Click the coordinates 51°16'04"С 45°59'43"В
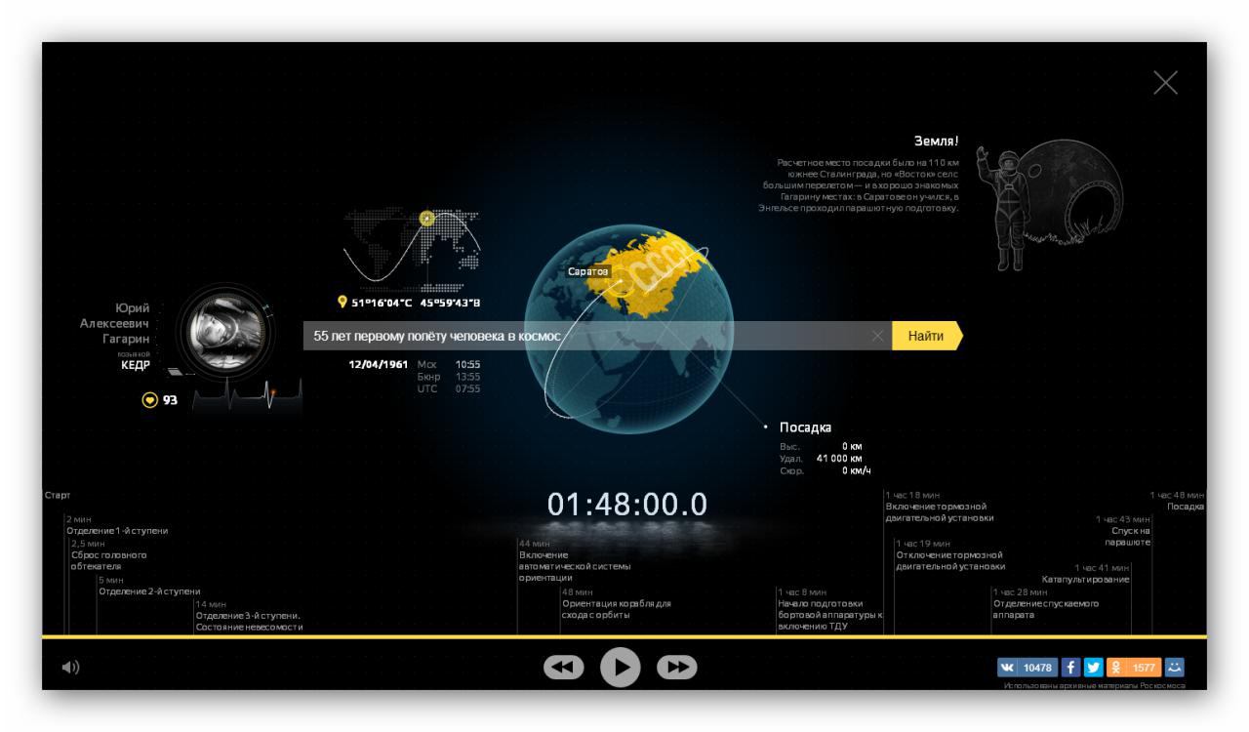Image resolution: width=1249 pixels, height=732 pixels. tap(416, 302)
